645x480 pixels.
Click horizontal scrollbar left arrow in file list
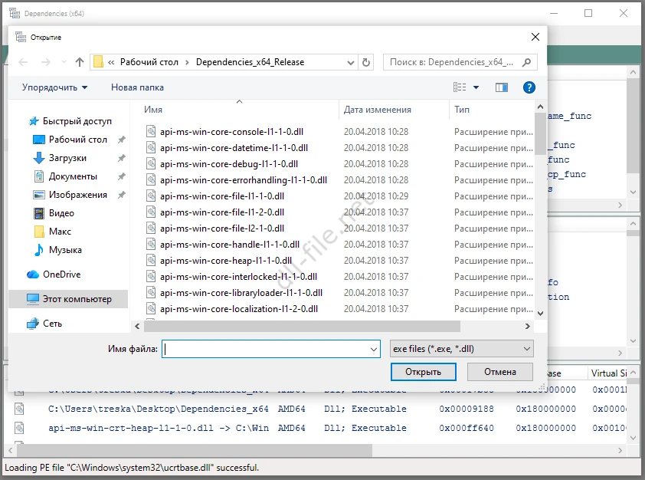[137, 327]
